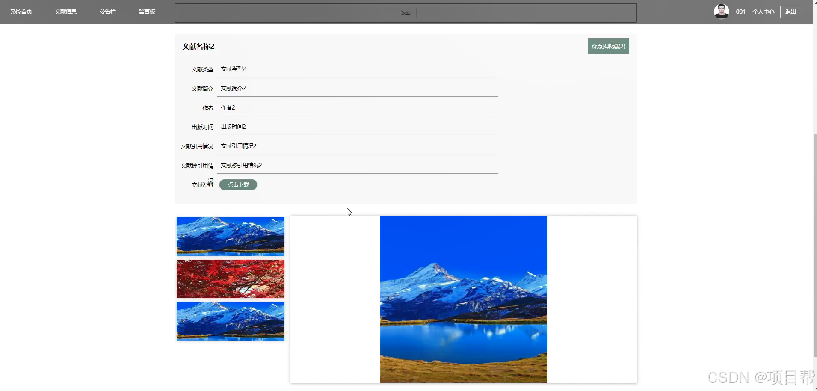This screenshot has width=817, height=391.
Task: Click the user avatar picture
Action: (721, 12)
